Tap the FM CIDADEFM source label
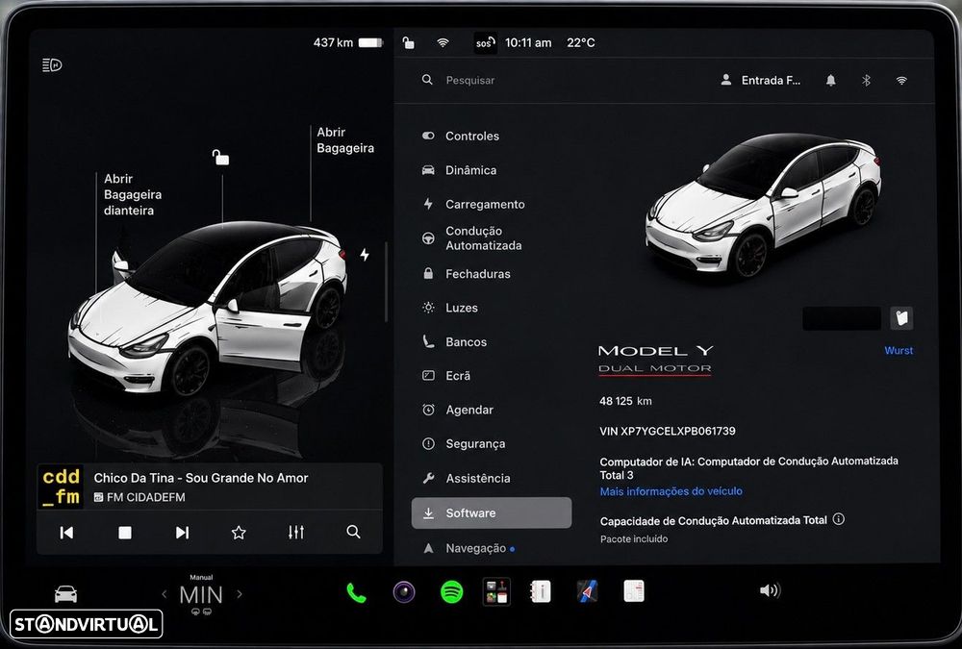This screenshot has height=649, width=962. [x=139, y=497]
